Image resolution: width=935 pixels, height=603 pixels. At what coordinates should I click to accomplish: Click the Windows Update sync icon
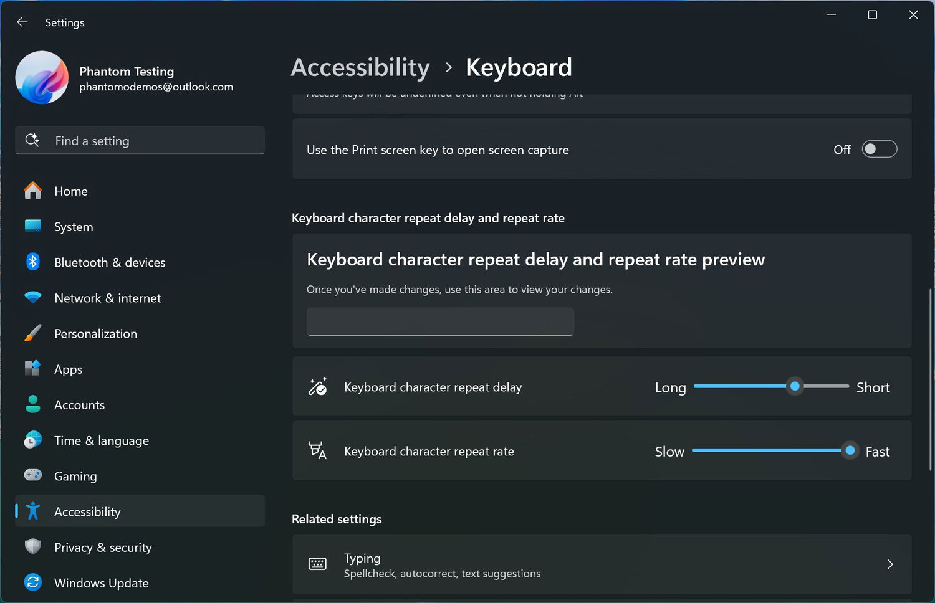(33, 582)
